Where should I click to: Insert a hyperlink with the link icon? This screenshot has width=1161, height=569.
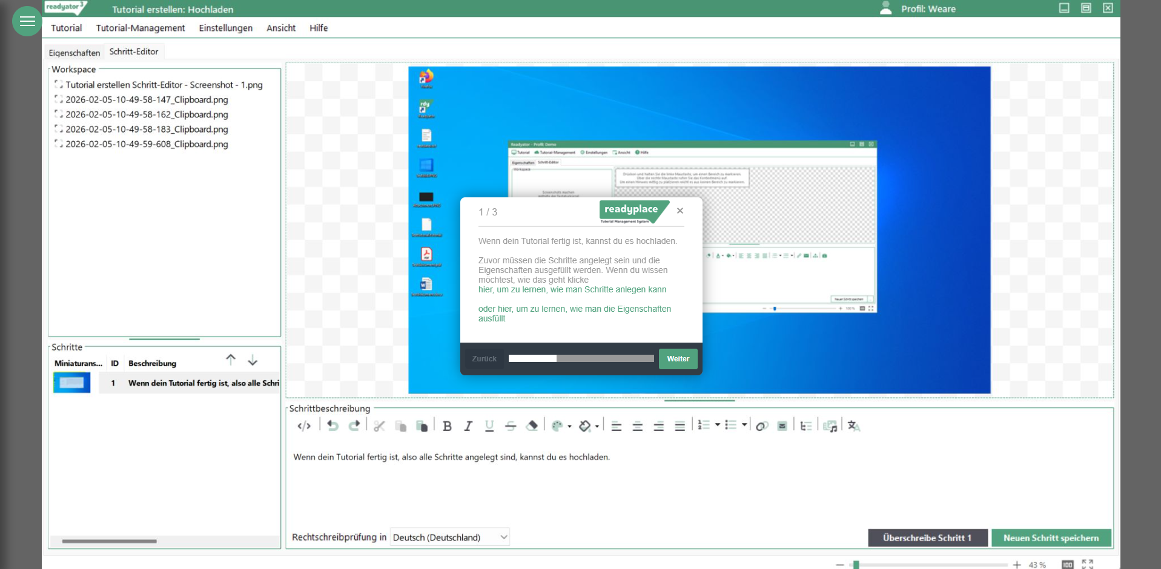(x=762, y=426)
